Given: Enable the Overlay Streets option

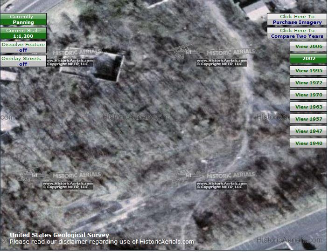Looking at the screenshot, I should tap(23, 61).
